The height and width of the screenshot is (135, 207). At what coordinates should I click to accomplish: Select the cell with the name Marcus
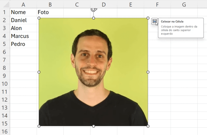click(23, 36)
